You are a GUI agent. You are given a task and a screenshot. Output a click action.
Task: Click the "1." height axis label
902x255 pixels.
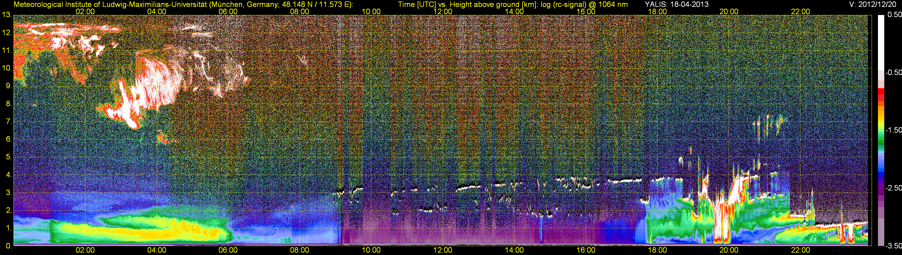point(8,228)
